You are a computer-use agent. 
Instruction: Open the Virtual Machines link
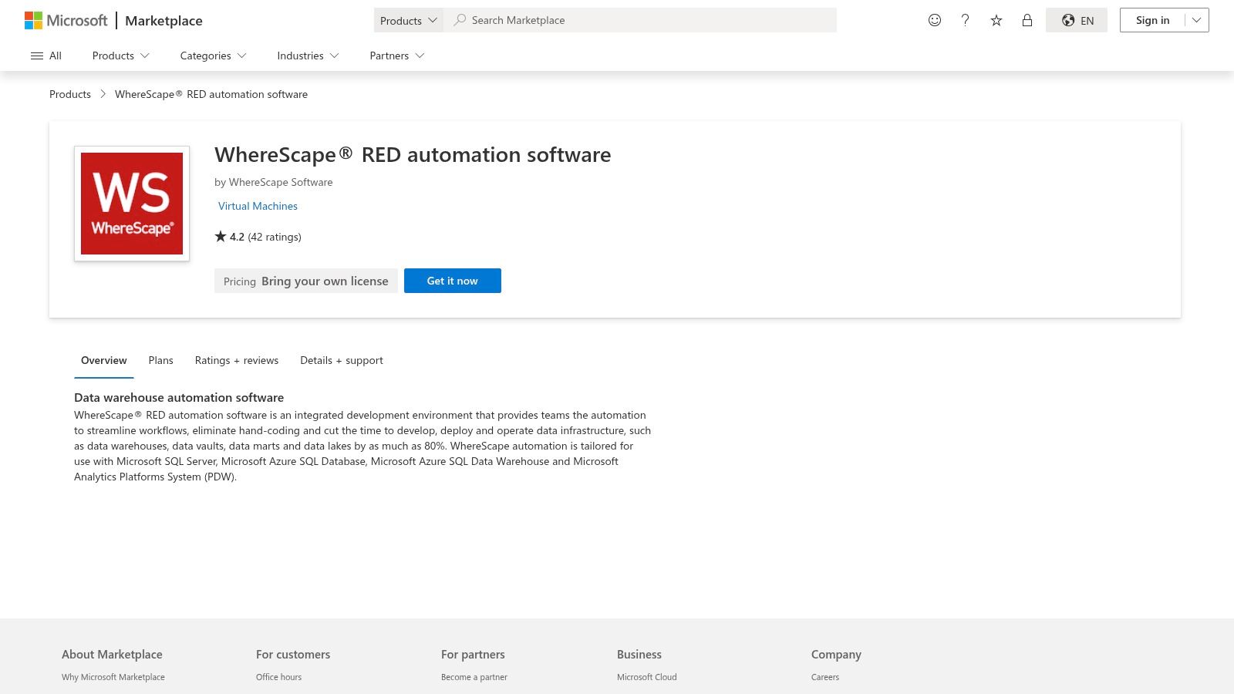point(257,206)
